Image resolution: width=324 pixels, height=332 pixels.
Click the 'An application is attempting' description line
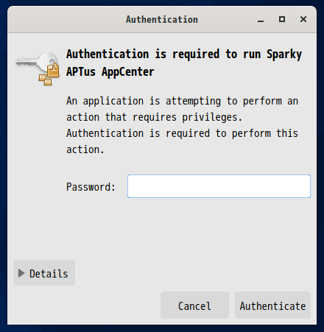(x=182, y=101)
